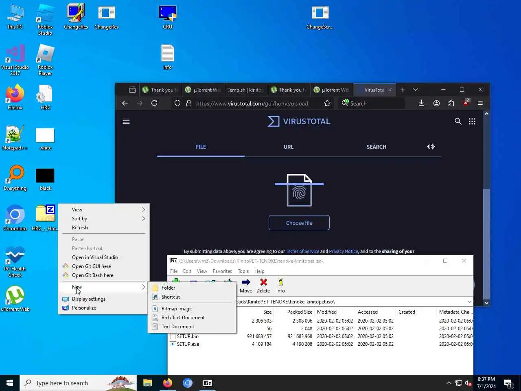521x391 pixels.
Task: Switch to the VirusTotal URL tab
Action: pos(289,147)
